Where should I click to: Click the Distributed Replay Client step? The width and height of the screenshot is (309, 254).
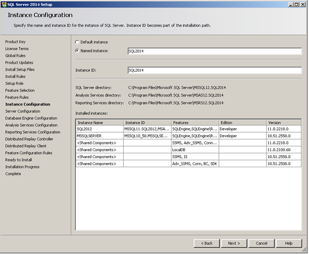[x=26, y=146]
